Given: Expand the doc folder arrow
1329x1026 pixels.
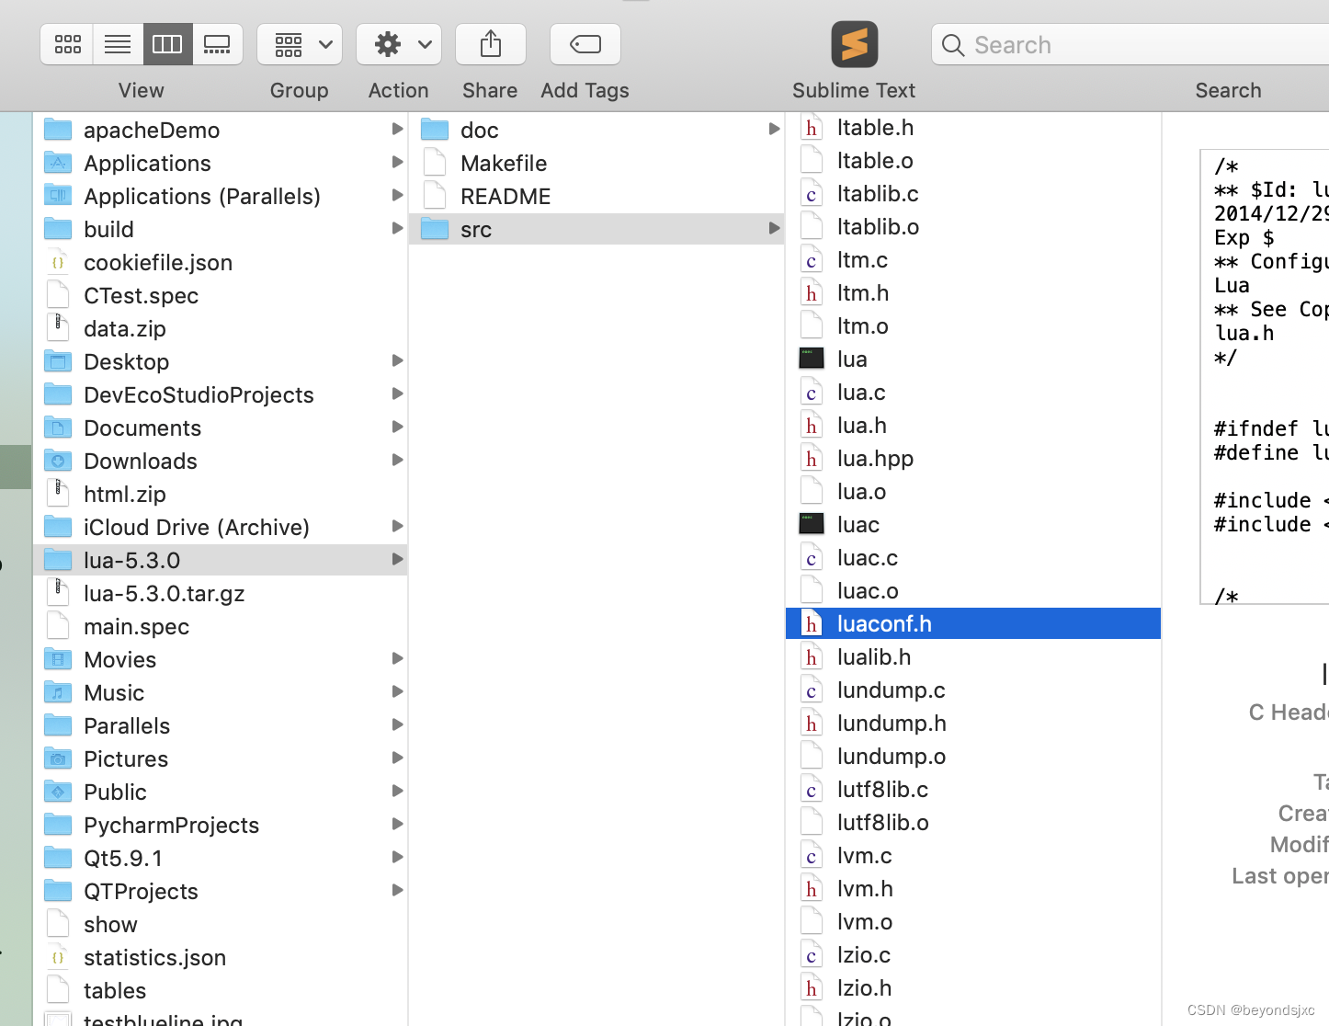Looking at the screenshot, I should [775, 130].
